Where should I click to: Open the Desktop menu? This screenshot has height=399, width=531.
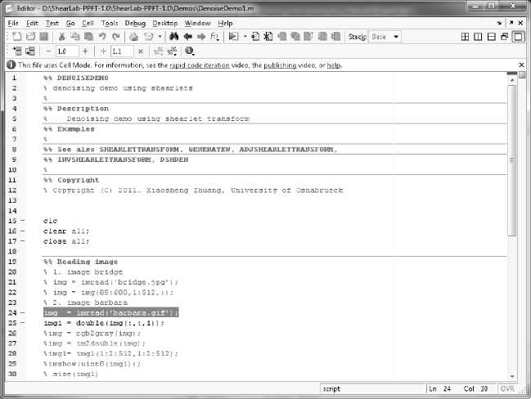pyautogui.click(x=165, y=23)
